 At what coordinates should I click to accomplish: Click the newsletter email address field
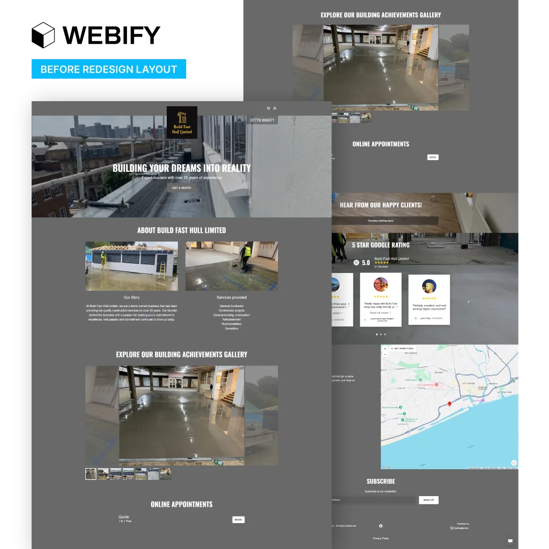pyautogui.click(x=374, y=500)
